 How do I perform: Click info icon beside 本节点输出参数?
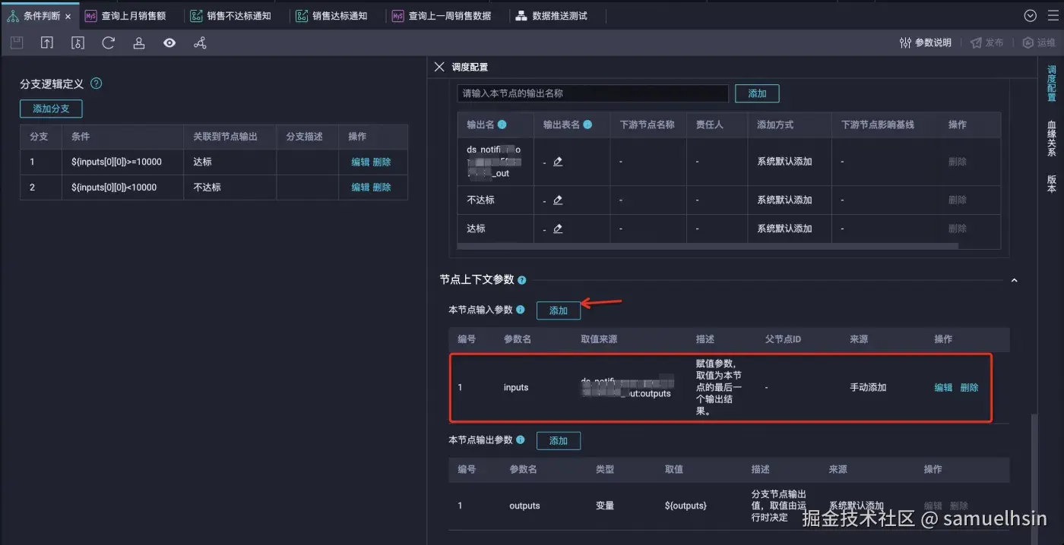(521, 439)
